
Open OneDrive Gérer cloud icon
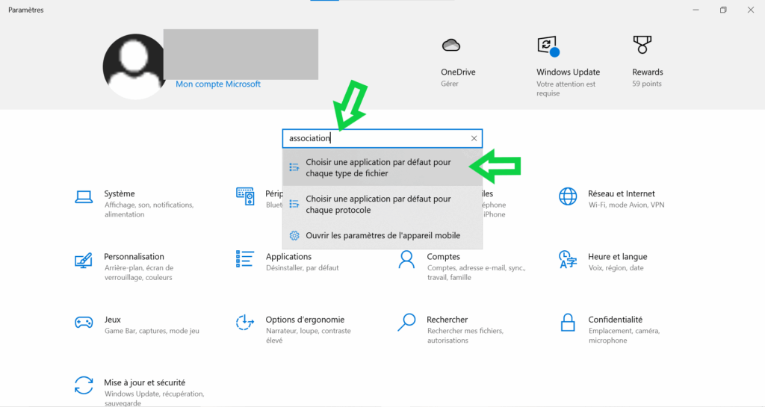(450, 46)
